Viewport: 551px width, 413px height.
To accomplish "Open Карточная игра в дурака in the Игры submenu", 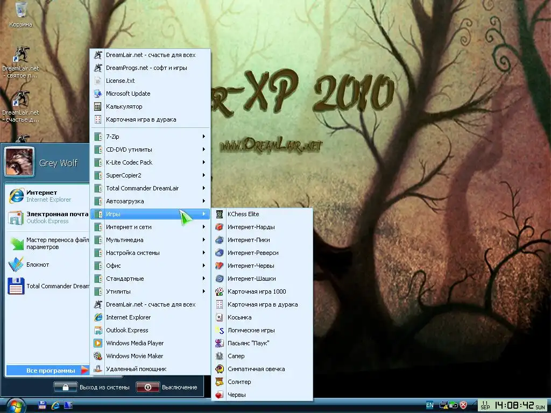I will point(262,304).
